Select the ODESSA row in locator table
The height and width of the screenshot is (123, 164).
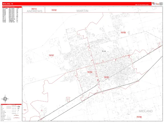point(10,20)
